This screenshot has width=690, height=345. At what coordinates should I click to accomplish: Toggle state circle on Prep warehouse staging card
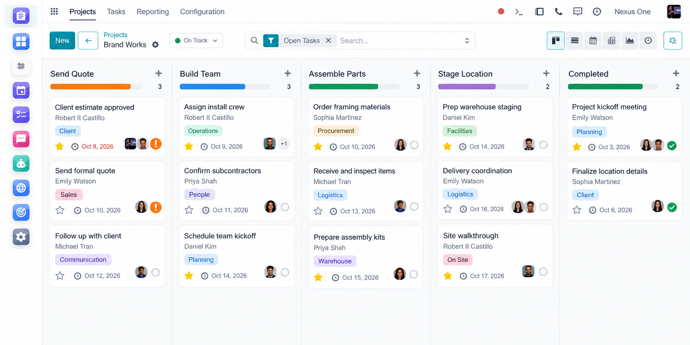click(543, 145)
